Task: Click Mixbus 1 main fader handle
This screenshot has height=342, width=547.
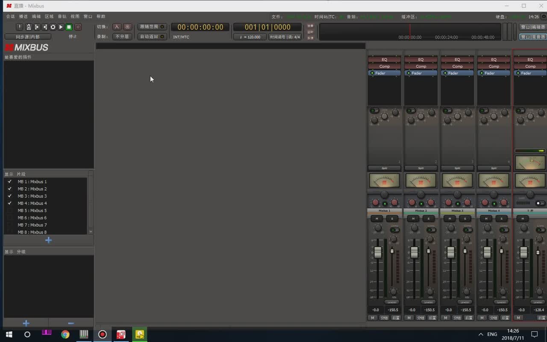Action: click(x=378, y=252)
